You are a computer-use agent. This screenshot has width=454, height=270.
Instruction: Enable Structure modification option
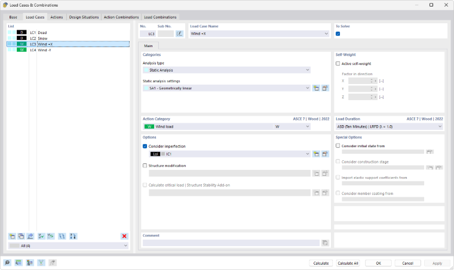[145, 166]
